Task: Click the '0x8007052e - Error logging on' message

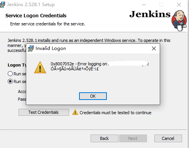Action: pos(79,64)
